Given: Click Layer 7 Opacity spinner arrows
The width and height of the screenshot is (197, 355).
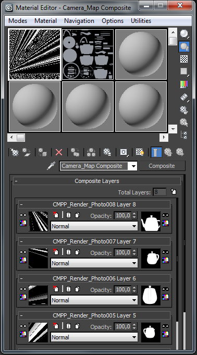Looking at the screenshot, I should 134,252.
